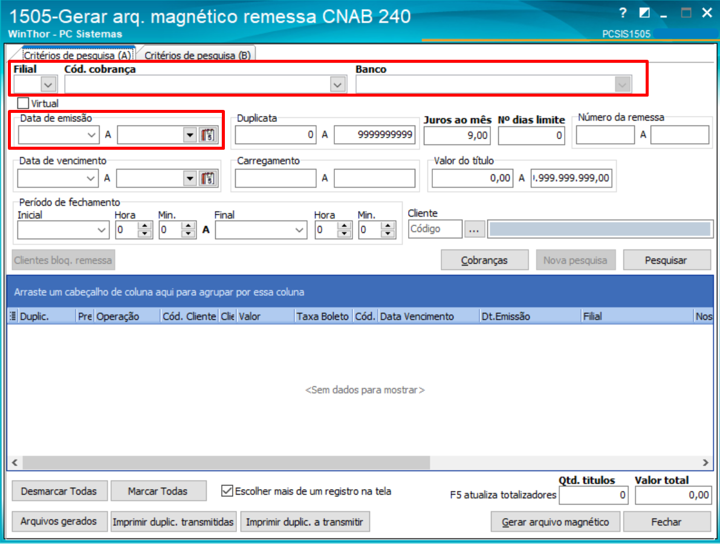
Task: Open calendar icon for Data de emissão
Action: click(208, 135)
